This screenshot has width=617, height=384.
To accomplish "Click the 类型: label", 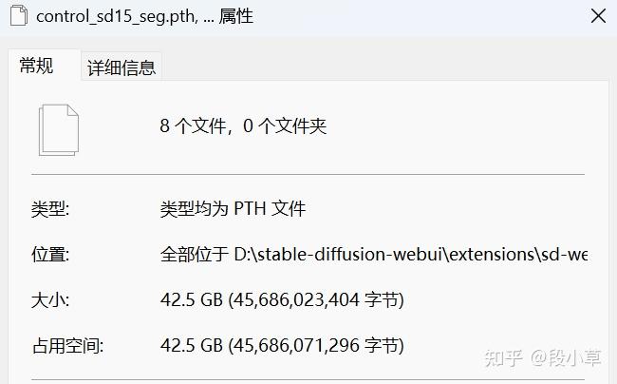I will tap(50, 209).
